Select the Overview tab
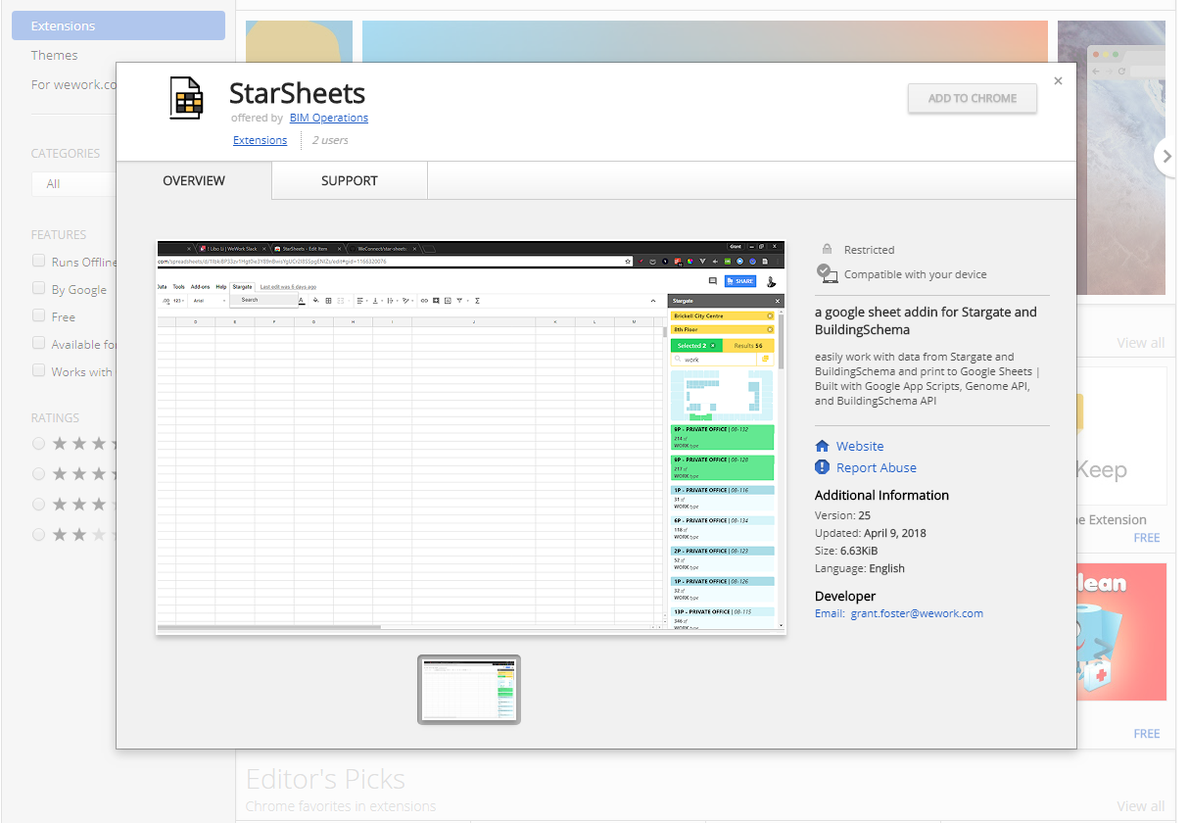 tap(194, 180)
